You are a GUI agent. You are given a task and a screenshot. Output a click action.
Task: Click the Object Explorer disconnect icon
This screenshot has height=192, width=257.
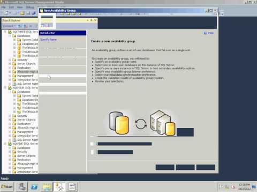click(x=26, y=26)
